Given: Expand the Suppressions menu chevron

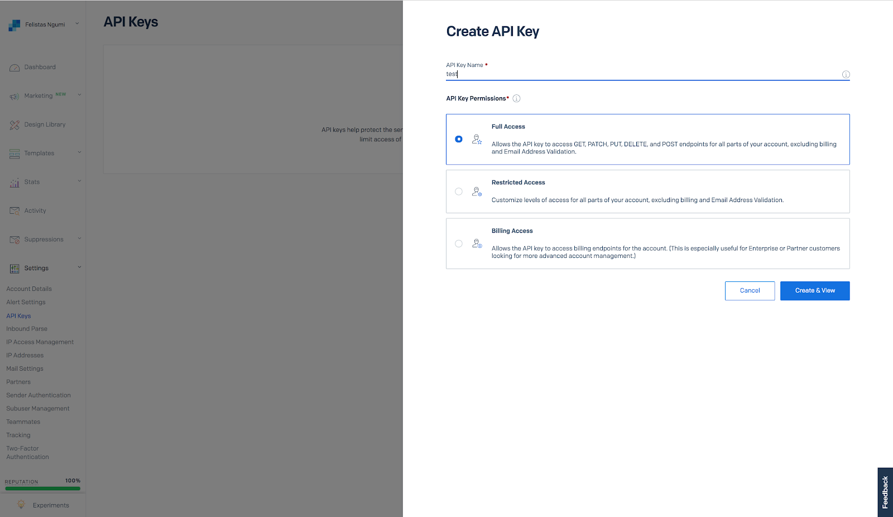Looking at the screenshot, I should coord(79,238).
